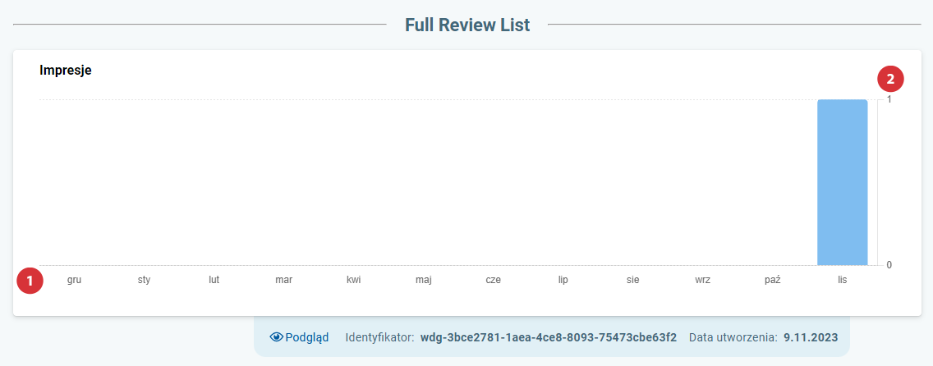Click the cze month axis label
933x366 pixels.
494,280
